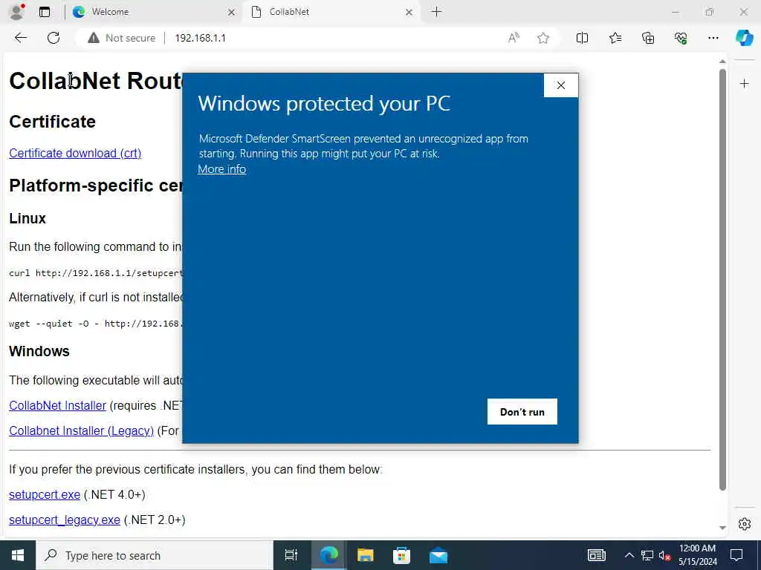Viewport: 761px width, 570px height.
Task: Click More info in SmartScreen dialog
Action: tap(221, 169)
